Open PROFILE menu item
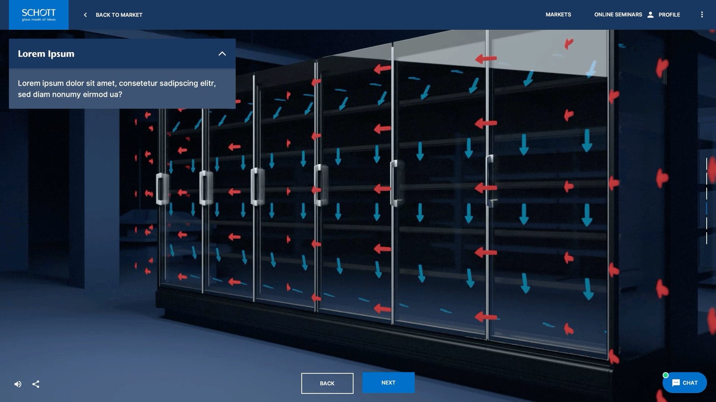Screen dimensions: 716x402 coord(669,15)
